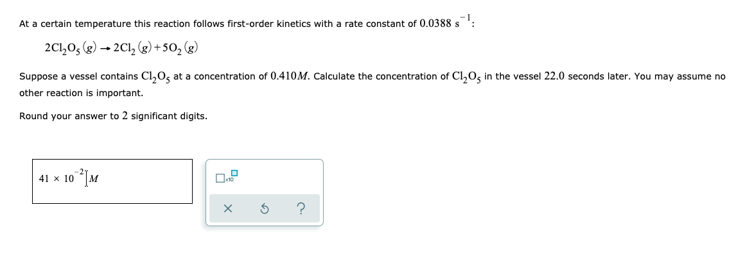The height and width of the screenshot is (257, 745).
Task: Place cursor on the 41 coefficient
Action: (x=44, y=179)
